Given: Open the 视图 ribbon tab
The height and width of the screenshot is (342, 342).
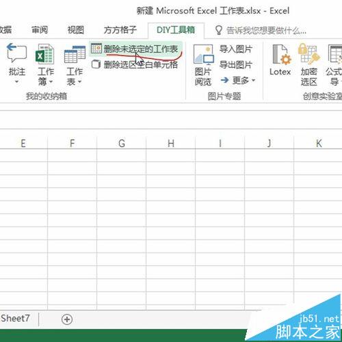Looking at the screenshot, I should click(x=76, y=29).
